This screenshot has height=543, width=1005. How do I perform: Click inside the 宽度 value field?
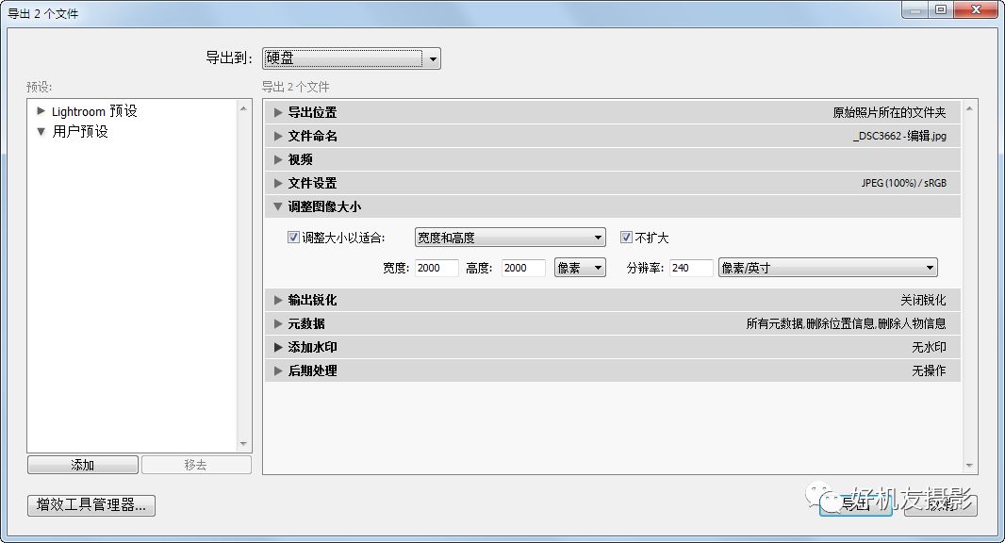(436, 268)
